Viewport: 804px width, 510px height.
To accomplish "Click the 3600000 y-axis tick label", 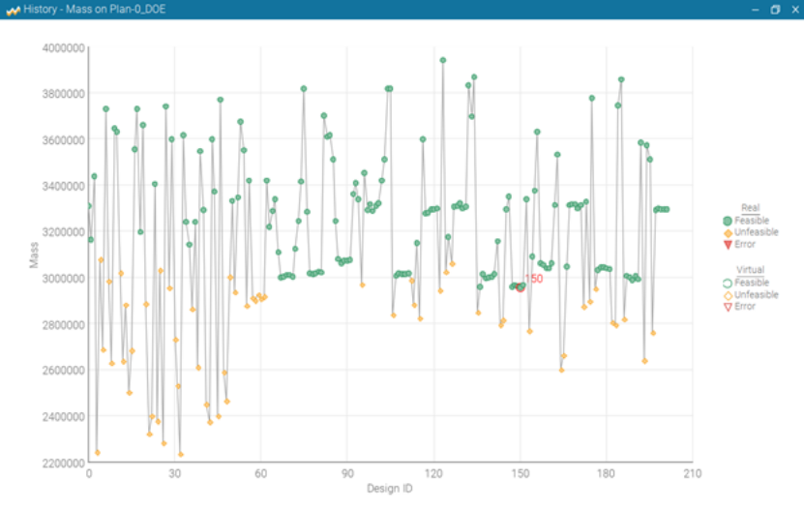I will click(64, 140).
